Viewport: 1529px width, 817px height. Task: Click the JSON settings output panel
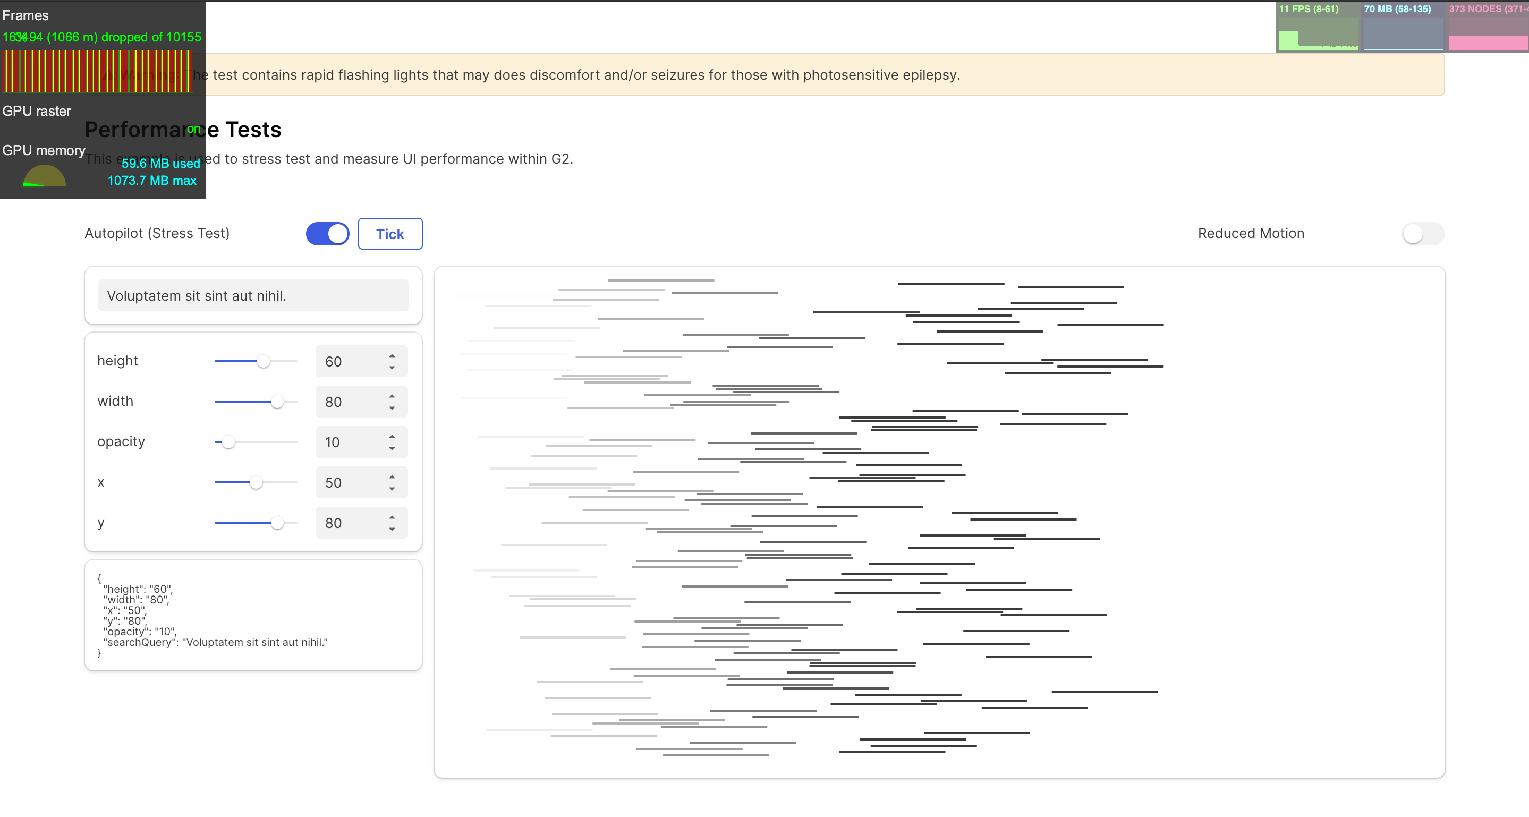point(253,615)
